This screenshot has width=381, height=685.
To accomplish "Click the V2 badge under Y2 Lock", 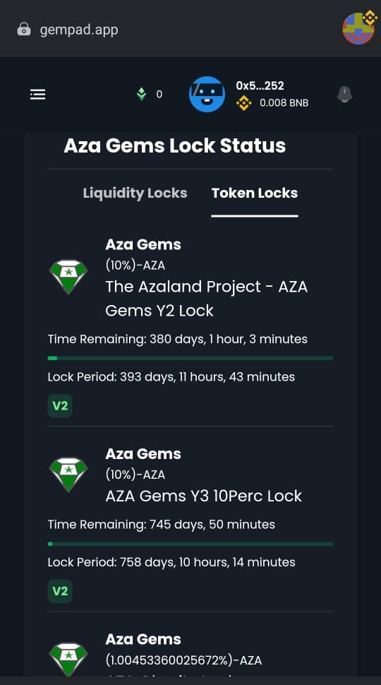I will [x=60, y=406].
